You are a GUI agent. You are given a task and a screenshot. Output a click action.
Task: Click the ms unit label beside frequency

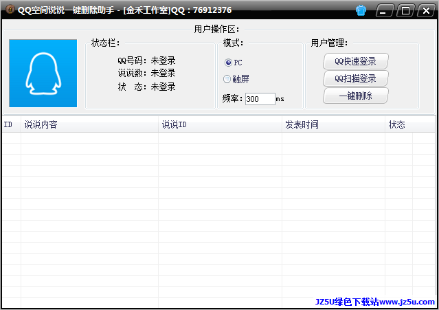(x=280, y=99)
